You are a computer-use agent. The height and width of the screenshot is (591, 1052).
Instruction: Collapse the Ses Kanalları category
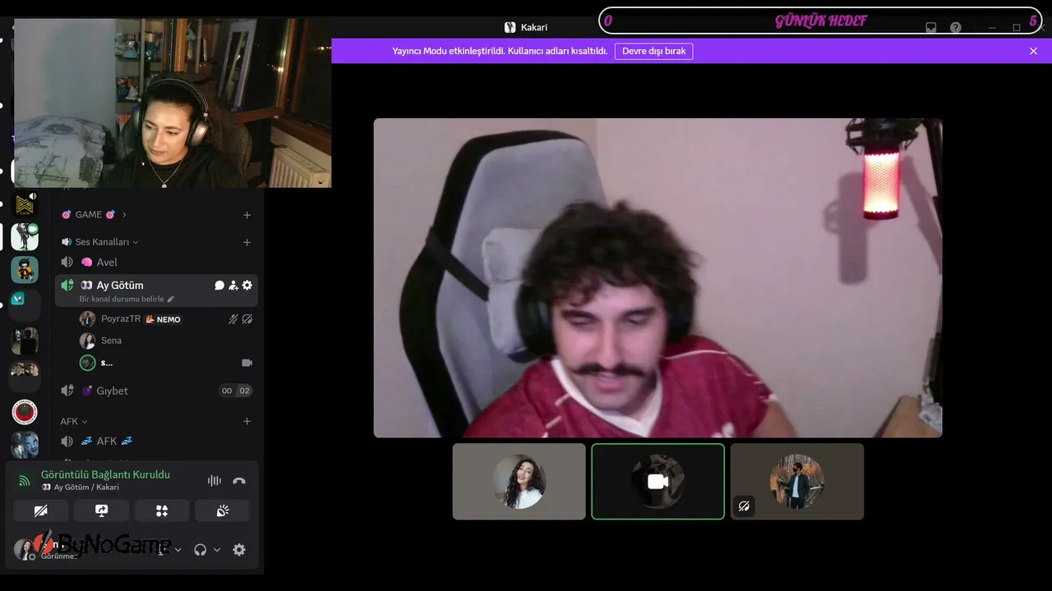[136, 242]
